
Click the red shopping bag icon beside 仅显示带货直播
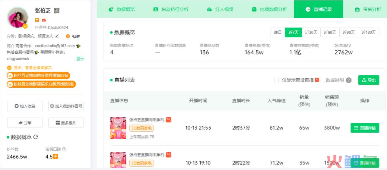click(x=317, y=80)
